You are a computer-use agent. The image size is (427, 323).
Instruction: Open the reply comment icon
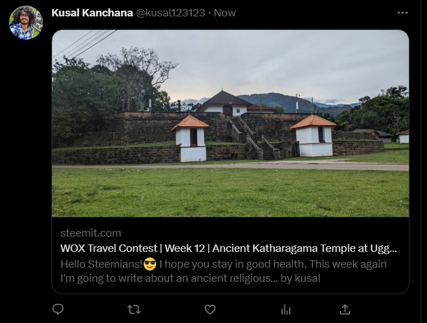[58, 309]
